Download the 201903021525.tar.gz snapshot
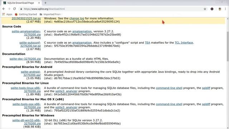This screenshot has width=229, height=129. click(x=26, y=18)
